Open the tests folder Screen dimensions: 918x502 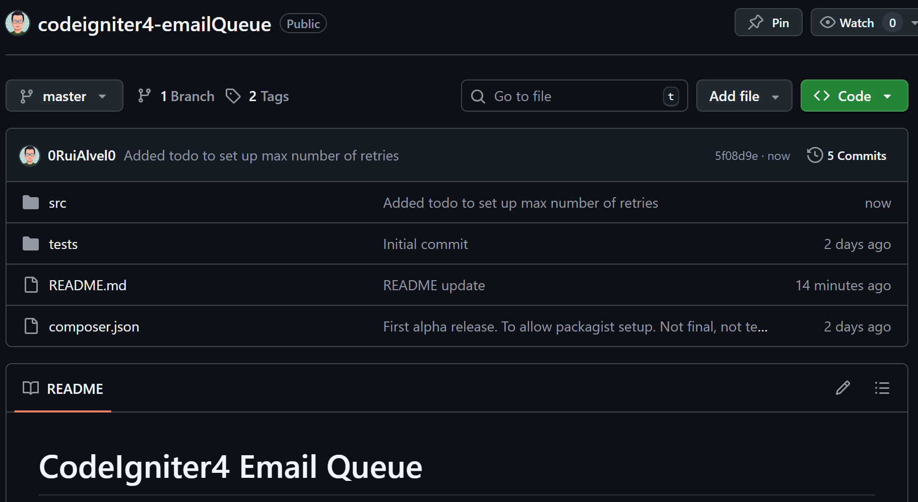[x=63, y=244]
